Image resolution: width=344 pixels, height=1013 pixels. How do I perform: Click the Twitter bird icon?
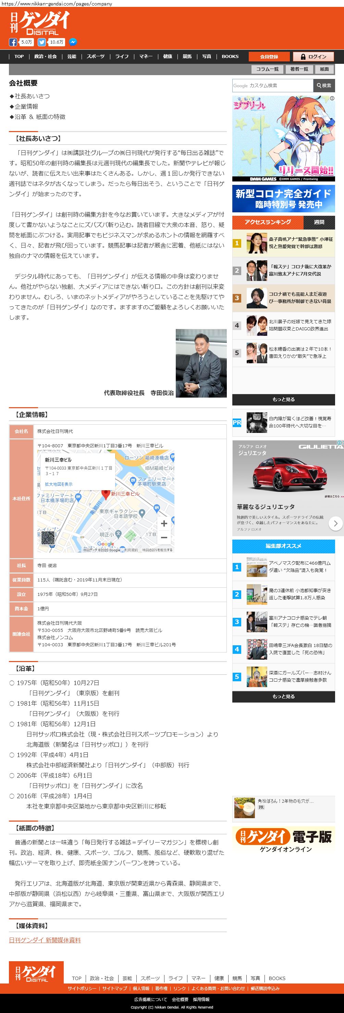point(41,42)
